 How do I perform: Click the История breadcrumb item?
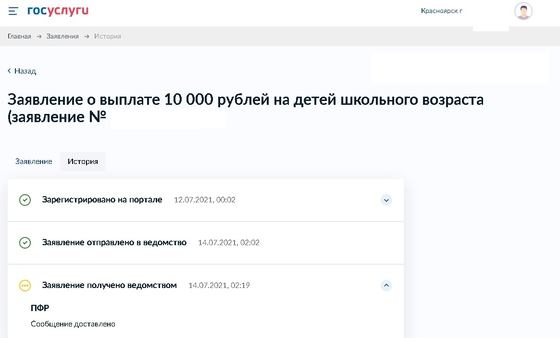pos(107,37)
